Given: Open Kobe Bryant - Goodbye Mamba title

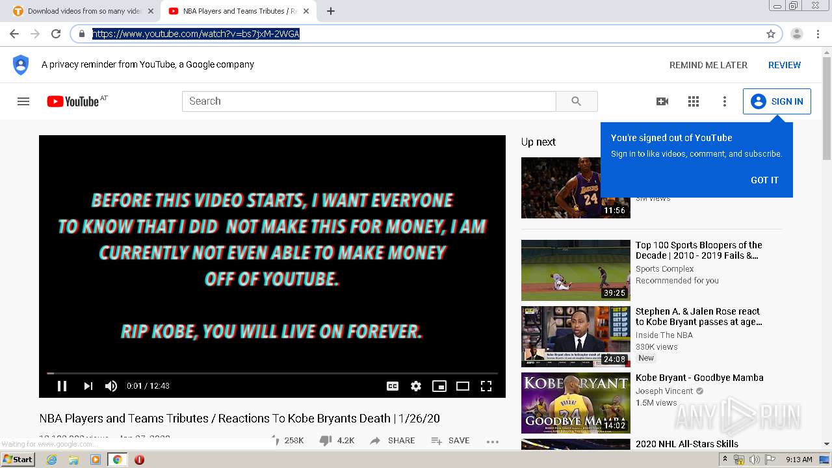Looking at the screenshot, I should click(x=699, y=378).
